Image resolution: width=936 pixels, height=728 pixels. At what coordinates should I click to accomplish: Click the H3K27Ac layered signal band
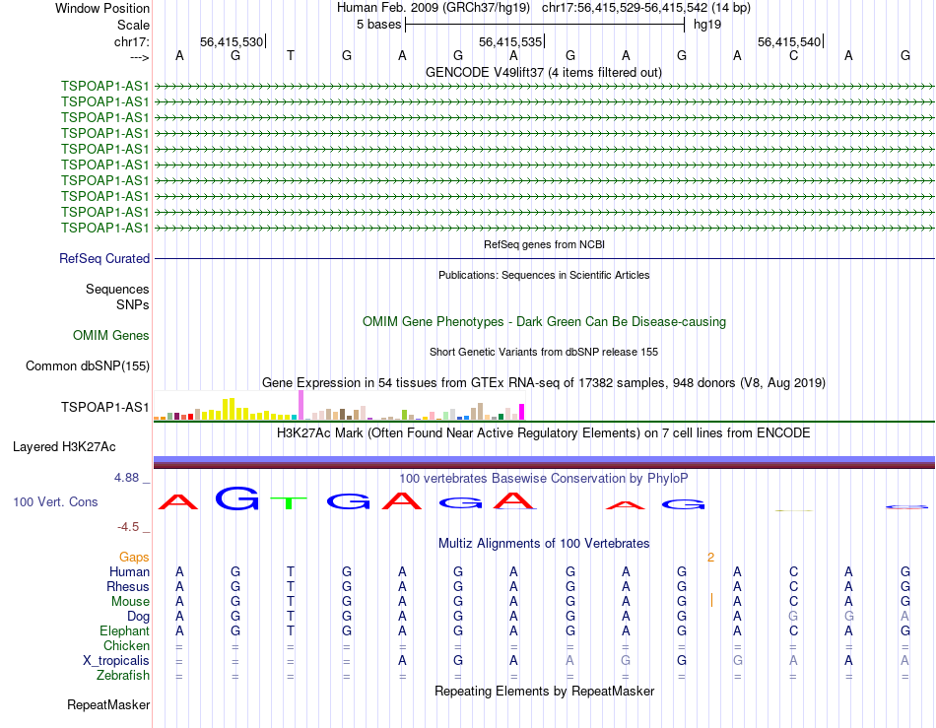click(x=545, y=462)
